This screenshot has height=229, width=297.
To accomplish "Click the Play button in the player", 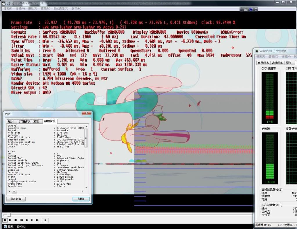I will 5,220.
